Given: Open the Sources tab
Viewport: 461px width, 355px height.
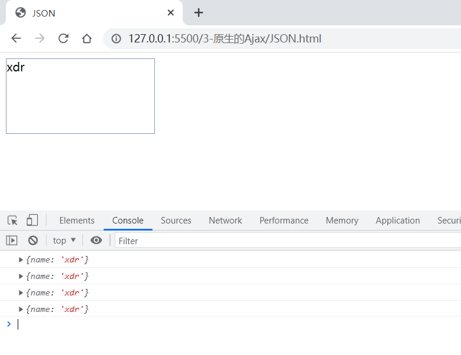Looking at the screenshot, I should coord(176,221).
